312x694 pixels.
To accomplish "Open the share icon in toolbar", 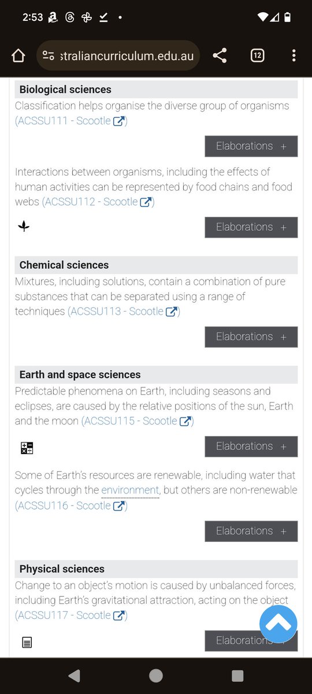I will (x=220, y=56).
